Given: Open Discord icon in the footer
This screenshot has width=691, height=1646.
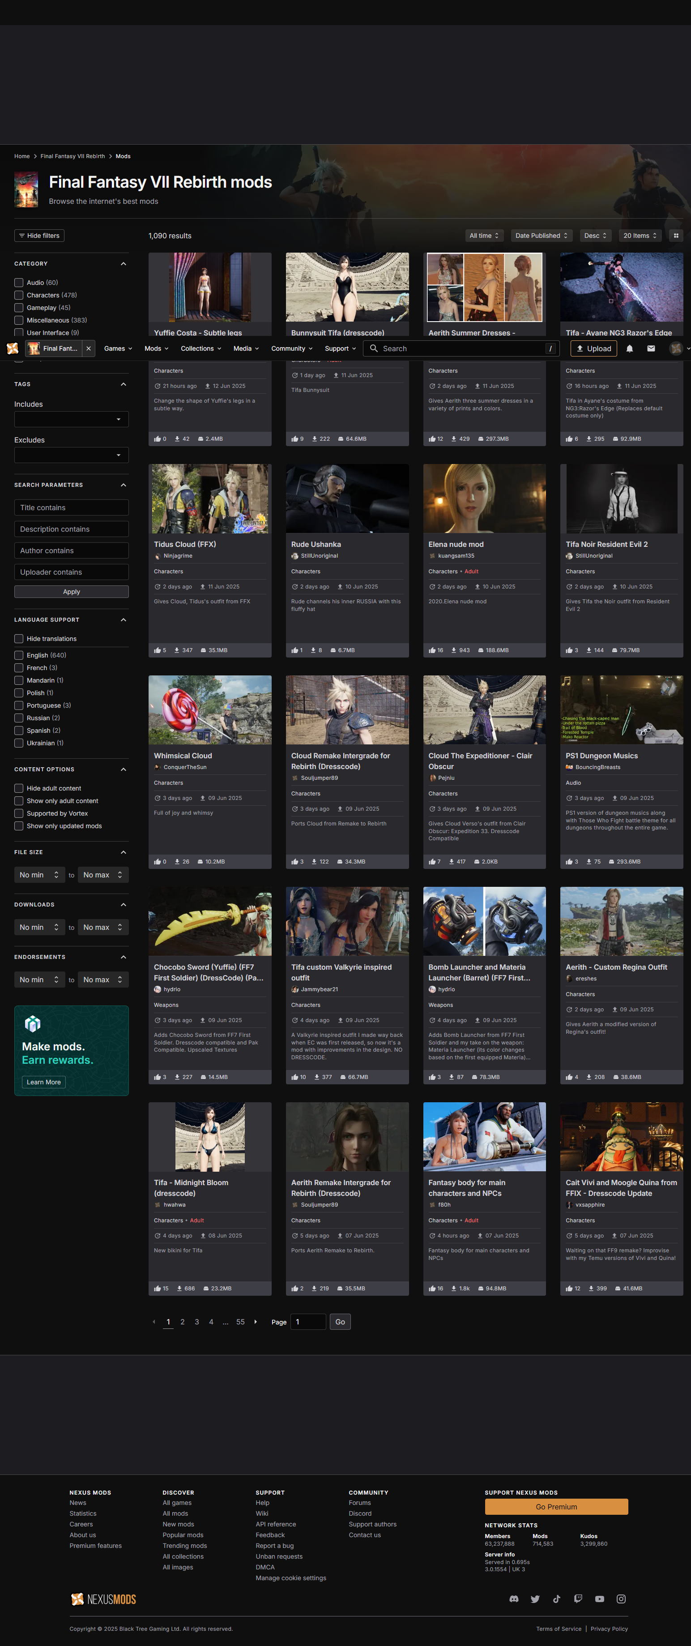Looking at the screenshot, I should [513, 1599].
